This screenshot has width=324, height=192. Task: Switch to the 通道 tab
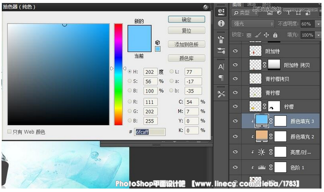pyautogui.click(x=252, y=4)
